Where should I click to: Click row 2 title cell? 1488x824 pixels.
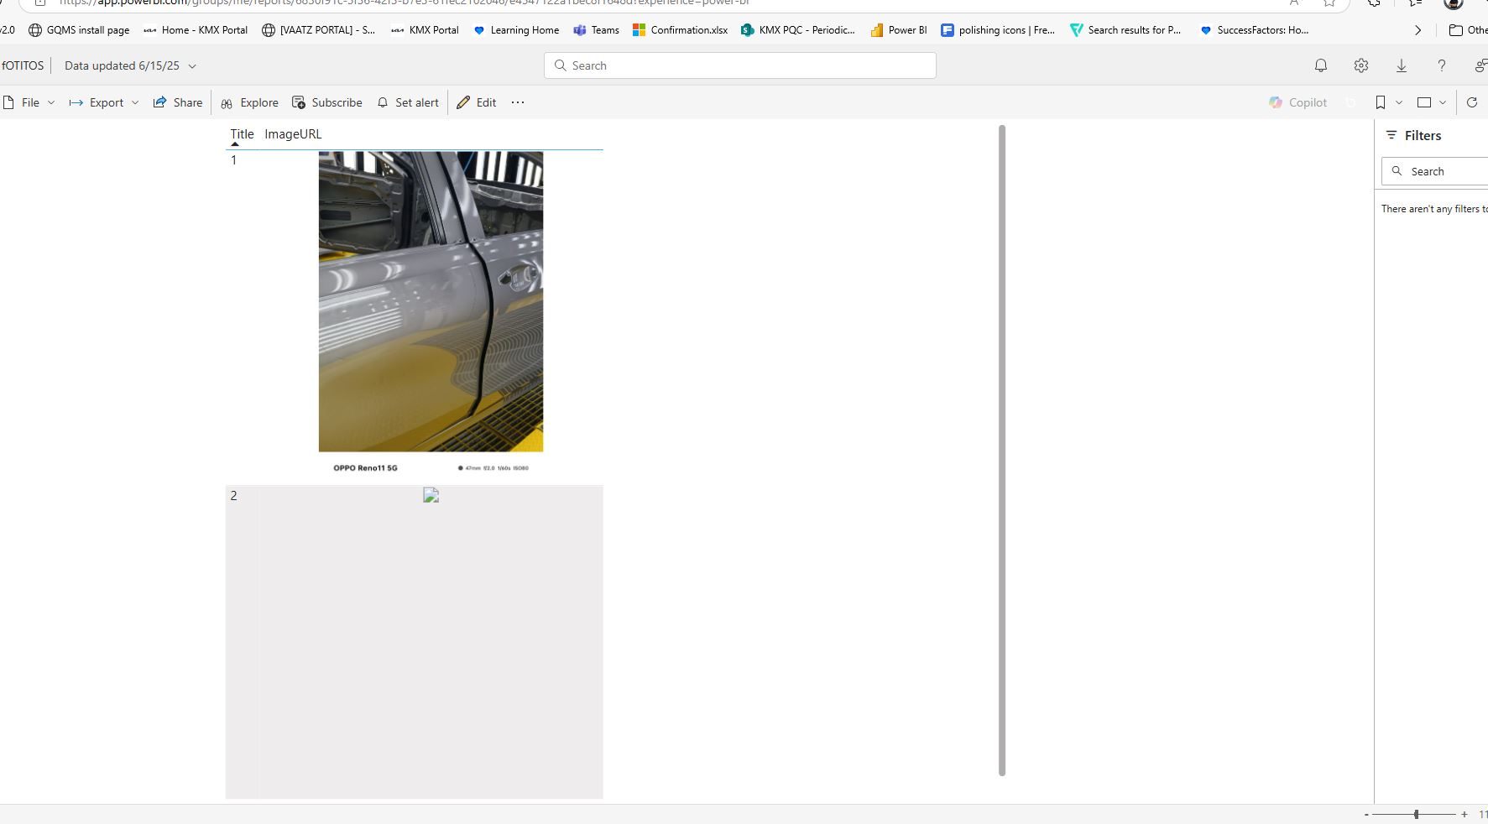[233, 496]
